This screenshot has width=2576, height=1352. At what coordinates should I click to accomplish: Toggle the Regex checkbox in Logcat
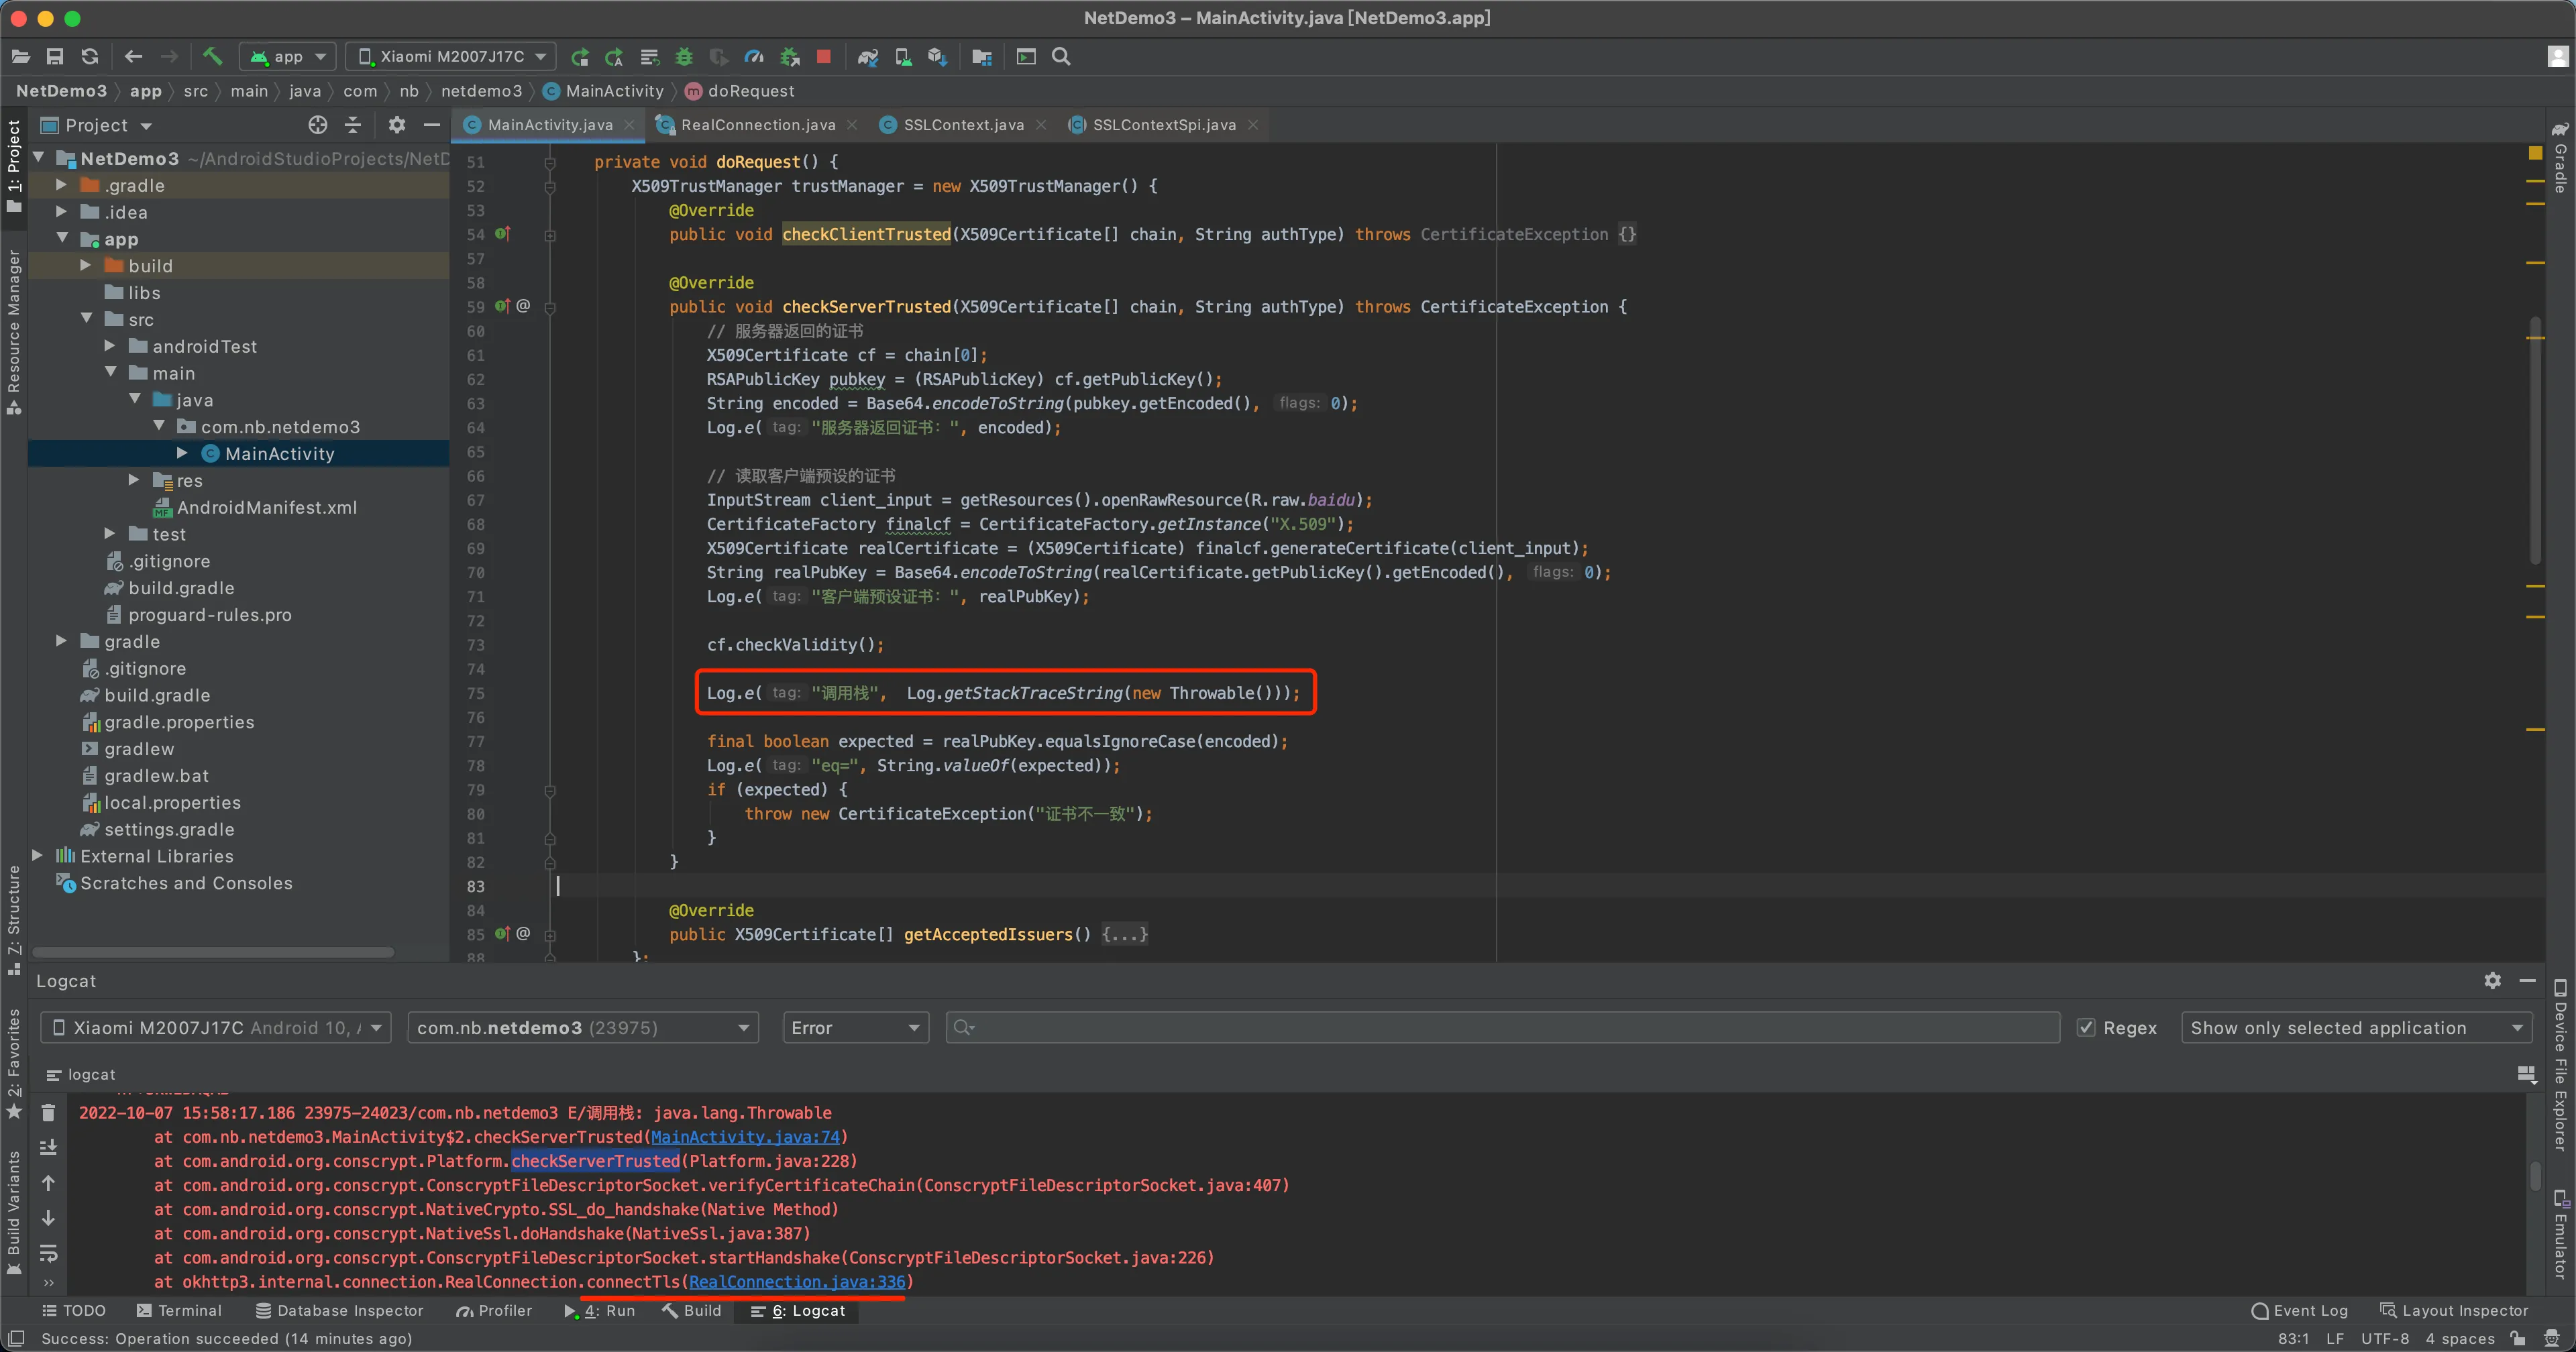coord(2087,1028)
